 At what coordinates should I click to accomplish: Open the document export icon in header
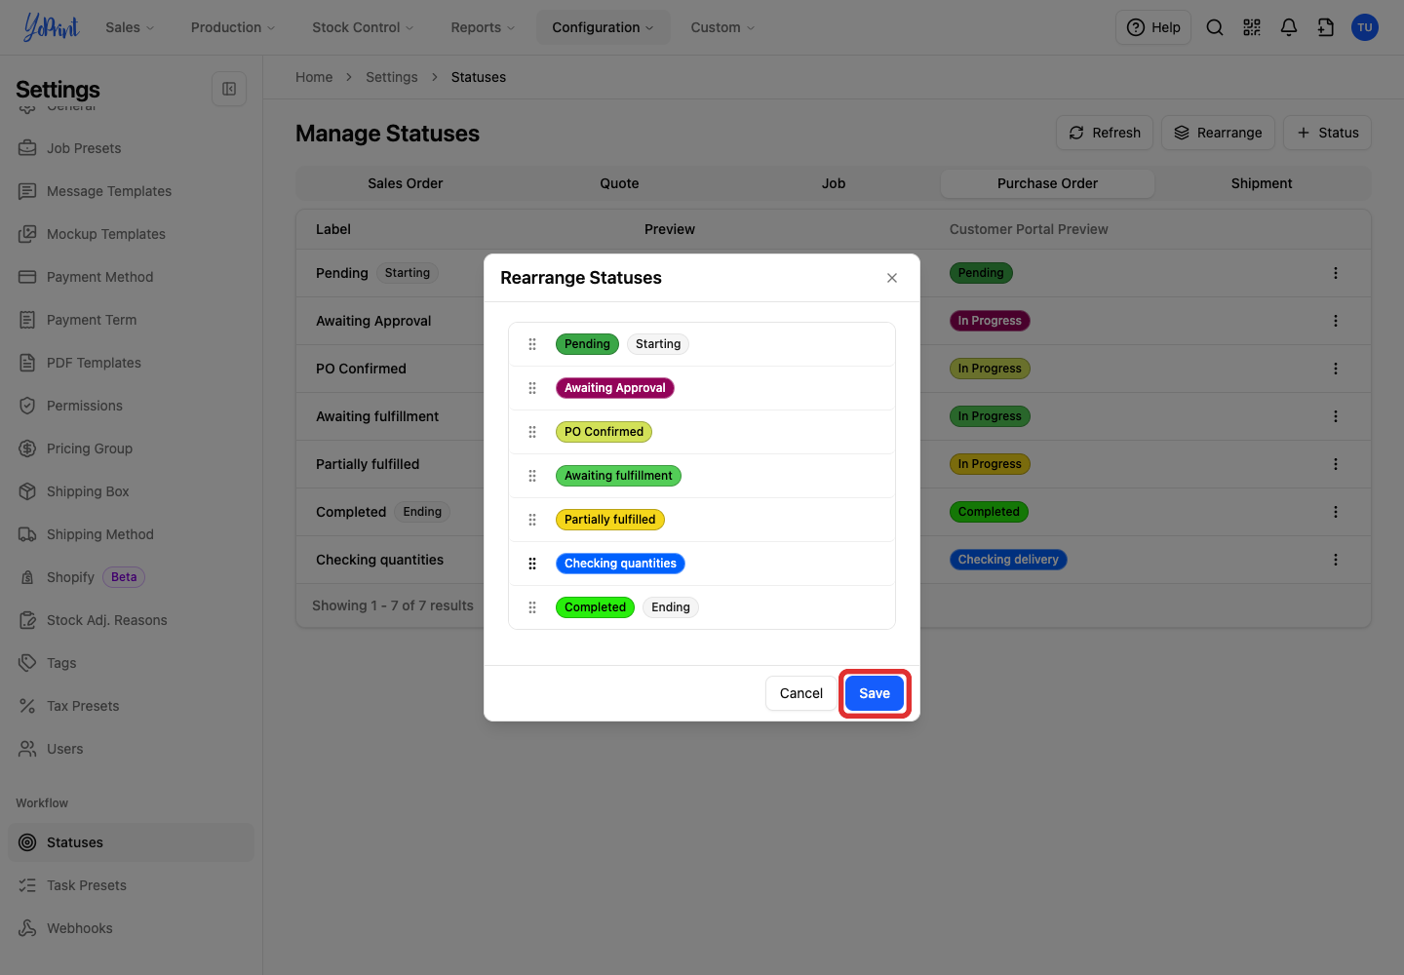click(1326, 27)
